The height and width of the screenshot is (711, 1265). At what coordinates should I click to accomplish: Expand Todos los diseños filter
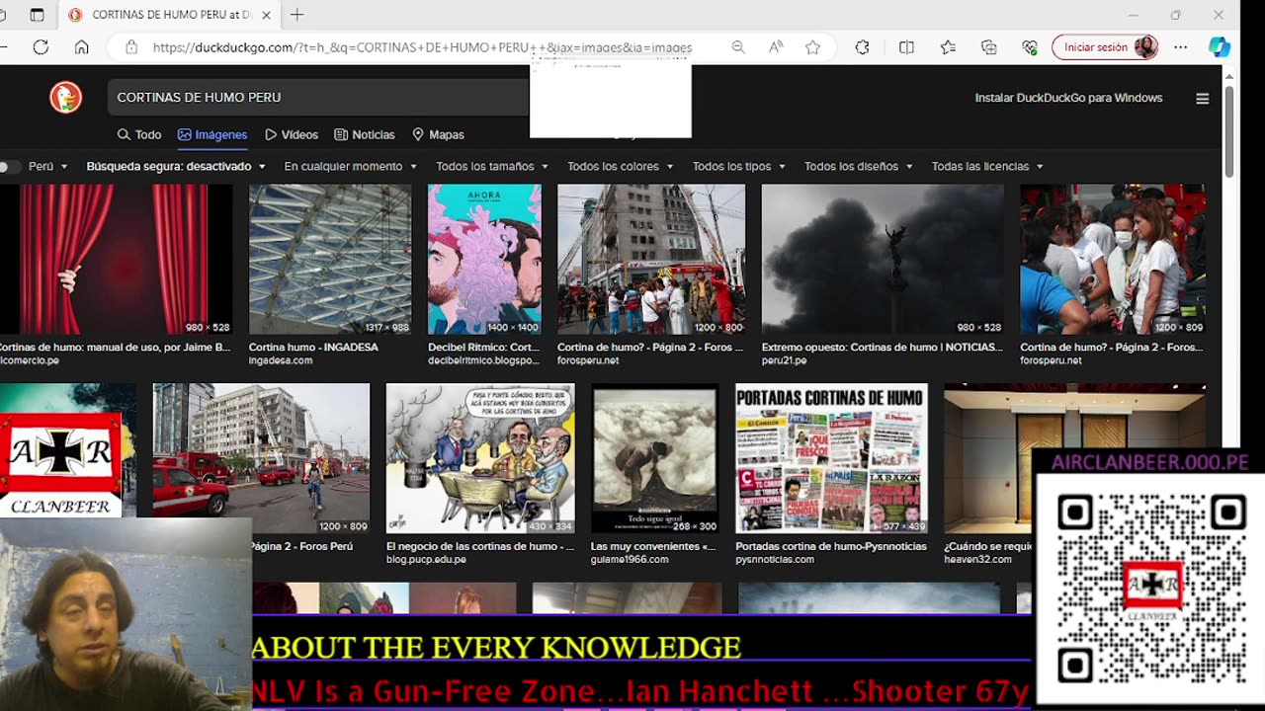[x=859, y=166]
